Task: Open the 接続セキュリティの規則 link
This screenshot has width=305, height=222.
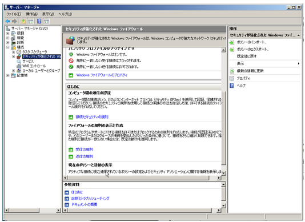Action: tap(92, 117)
